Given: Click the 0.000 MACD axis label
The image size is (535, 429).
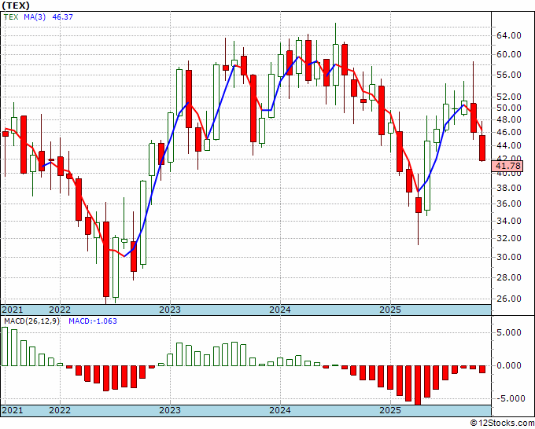Looking at the screenshot, I should point(509,365).
